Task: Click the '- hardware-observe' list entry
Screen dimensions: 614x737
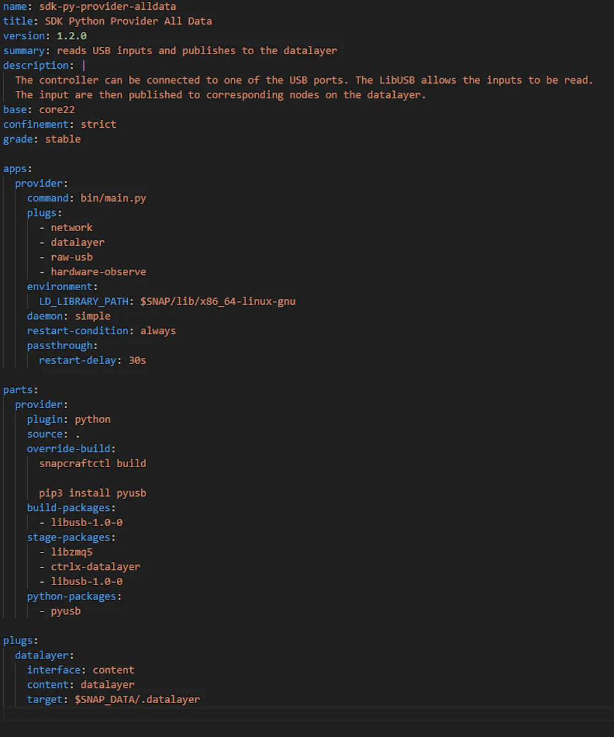Action: [x=93, y=272]
